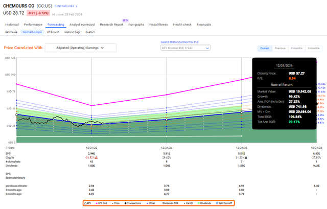Click the 10 analysts count
The image size is (327, 209).
[x=91, y=161]
